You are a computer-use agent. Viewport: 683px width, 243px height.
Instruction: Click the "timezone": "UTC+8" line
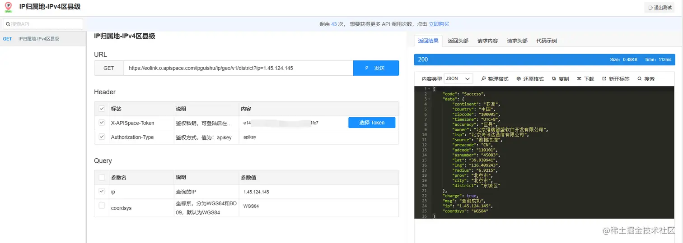click(476, 119)
